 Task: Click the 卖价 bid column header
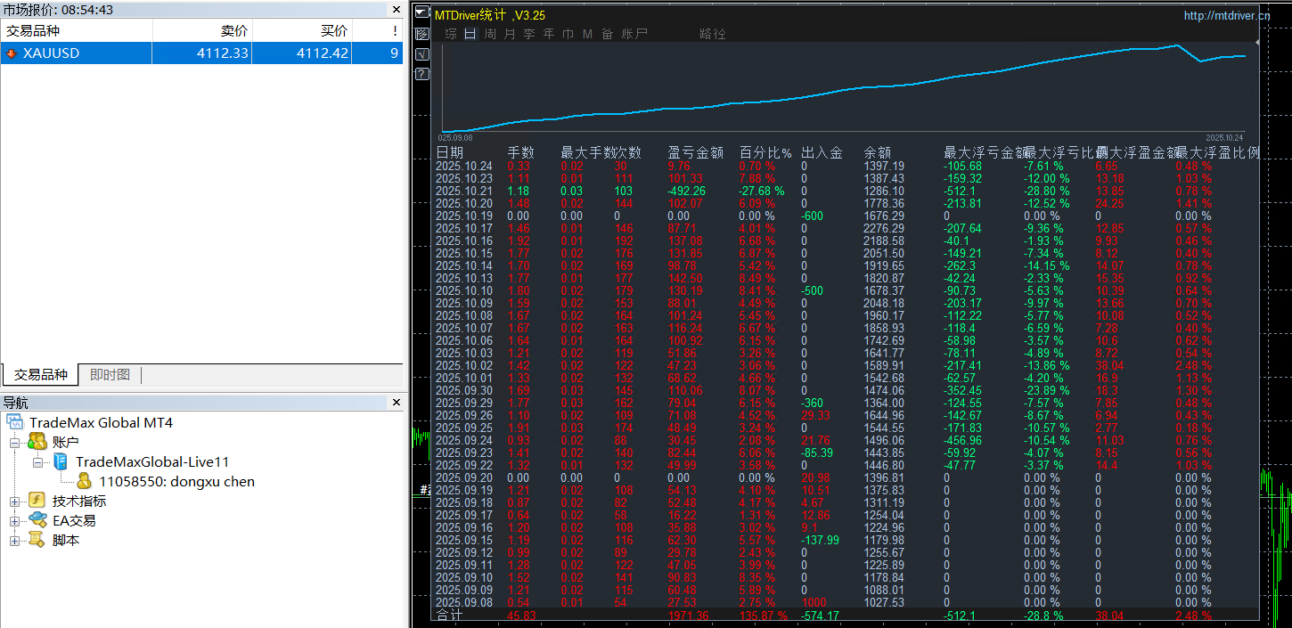click(x=202, y=30)
